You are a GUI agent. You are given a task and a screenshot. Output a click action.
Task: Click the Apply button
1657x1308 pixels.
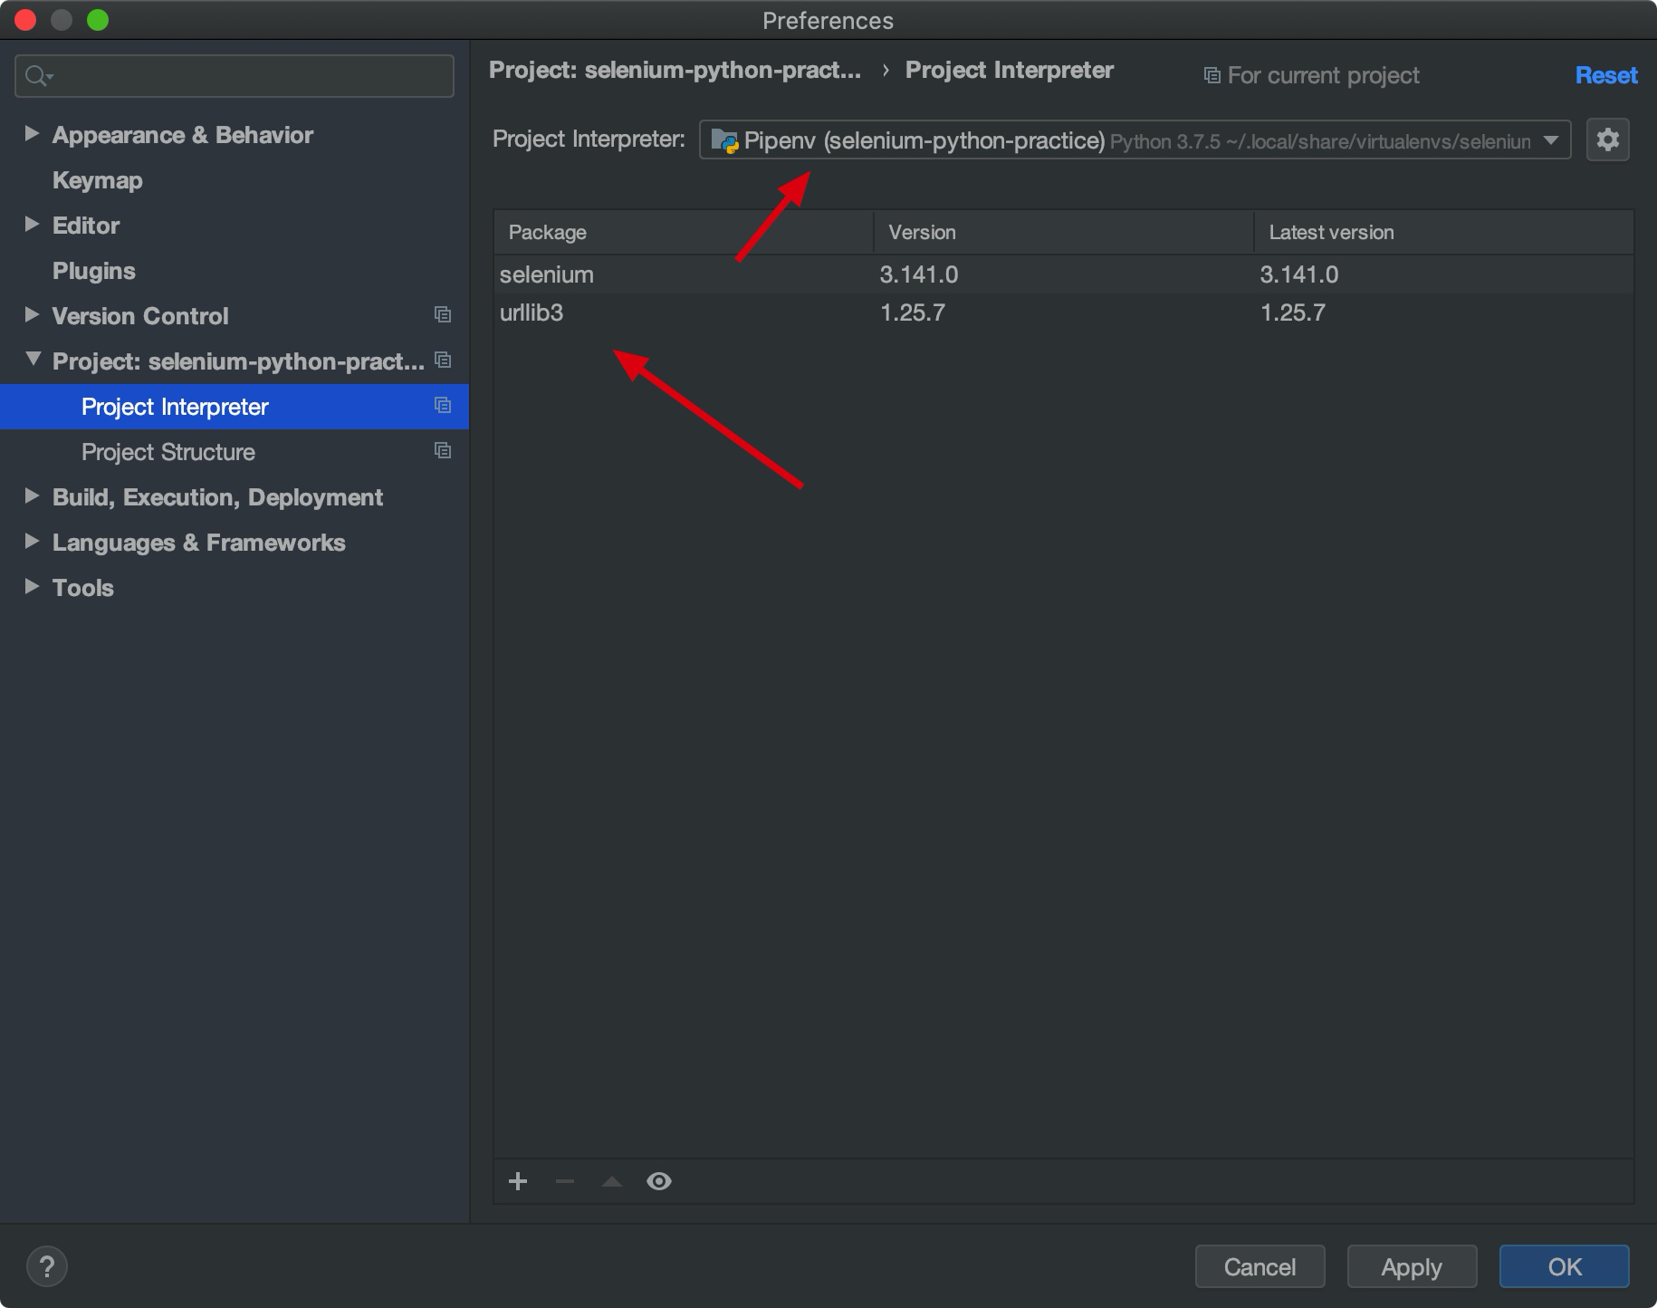point(1412,1266)
